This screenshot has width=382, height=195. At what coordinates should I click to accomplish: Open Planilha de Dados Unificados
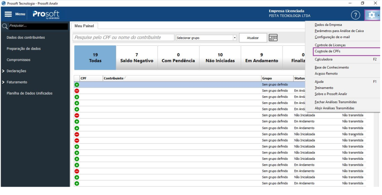click(x=29, y=93)
